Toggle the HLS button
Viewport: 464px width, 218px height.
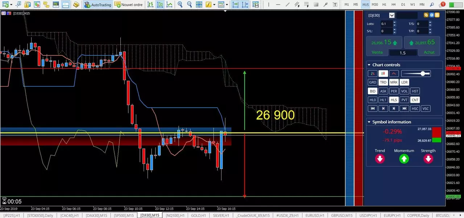pyautogui.click(x=394, y=100)
